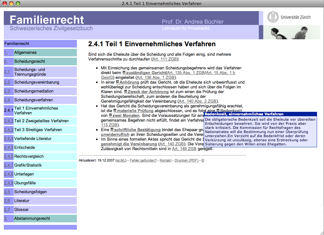Screen dimensions: 324x235
Task: Click the Bedenkzeit tooltip title bar
Action: pyautogui.click(x=260, y=114)
